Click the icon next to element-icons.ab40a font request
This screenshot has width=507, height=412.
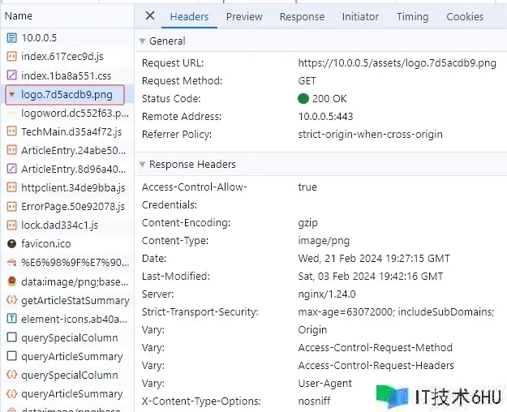pos(11,319)
